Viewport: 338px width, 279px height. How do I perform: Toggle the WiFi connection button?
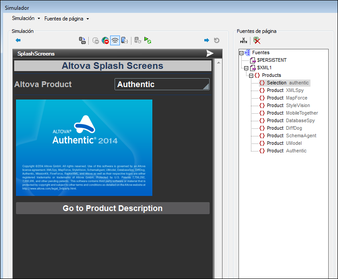115,40
